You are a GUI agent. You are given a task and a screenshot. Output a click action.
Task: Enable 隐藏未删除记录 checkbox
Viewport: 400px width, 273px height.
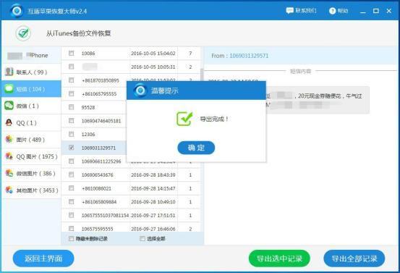click(72, 238)
